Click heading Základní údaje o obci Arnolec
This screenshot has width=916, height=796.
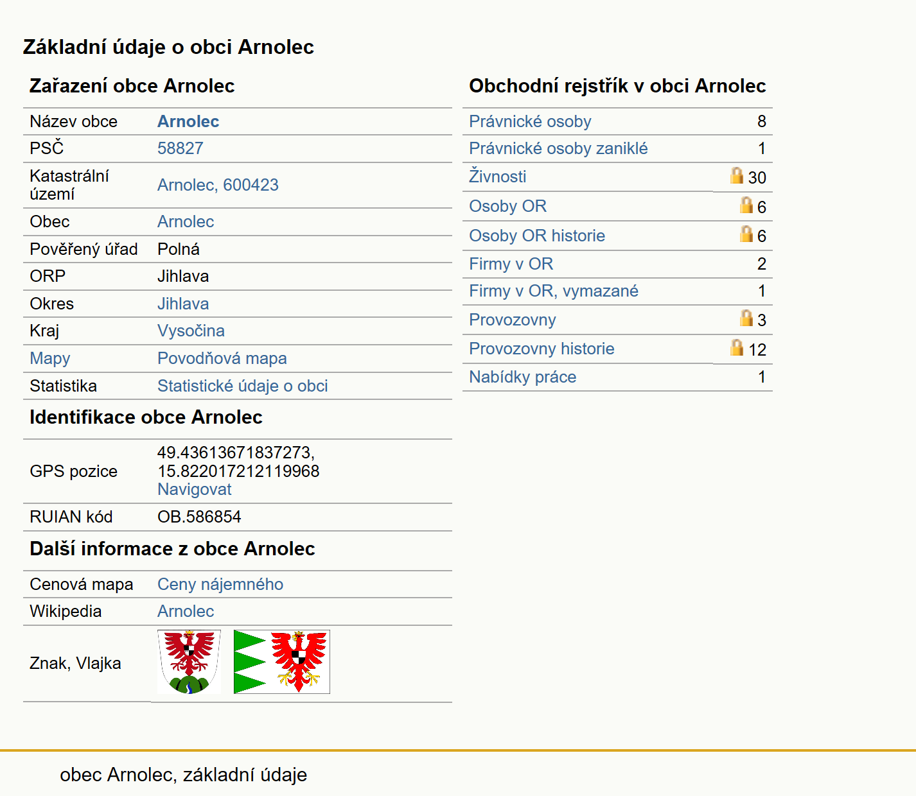pyautogui.click(x=168, y=47)
